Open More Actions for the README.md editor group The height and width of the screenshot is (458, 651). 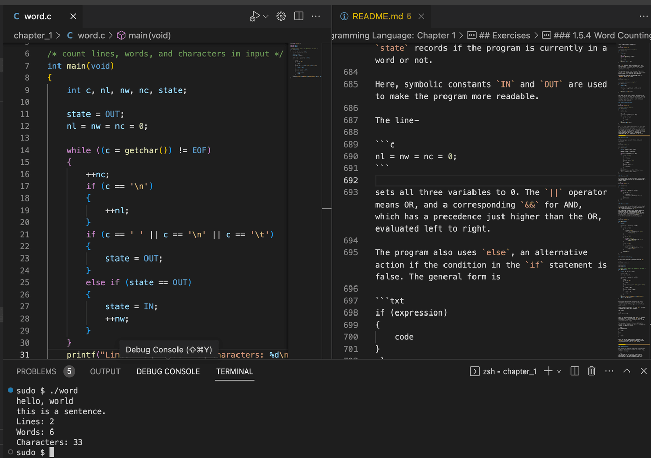(x=644, y=16)
